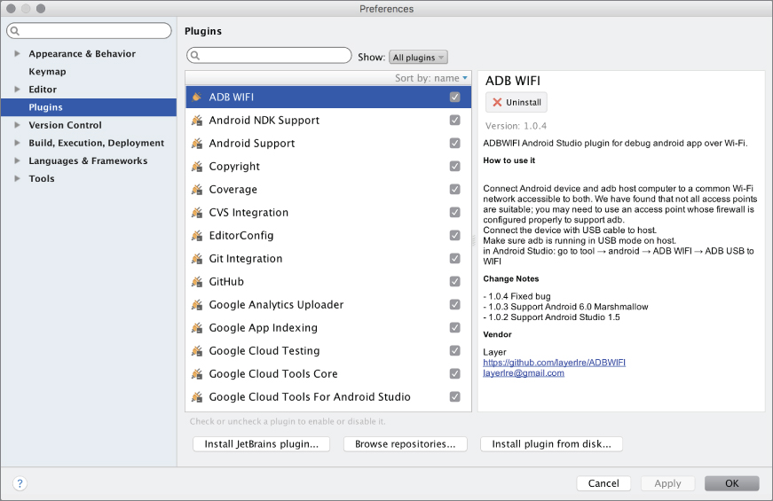The width and height of the screenshot is (773, 501).
Task: Click the layerlre@gmail.com email link
Action: [x=524, y=373]
